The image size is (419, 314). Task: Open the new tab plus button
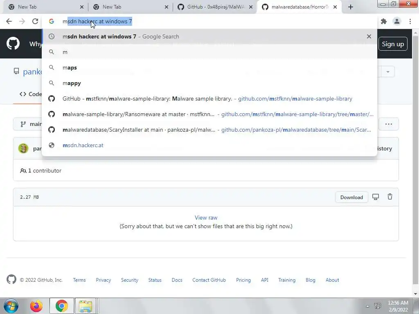point(351,7)
